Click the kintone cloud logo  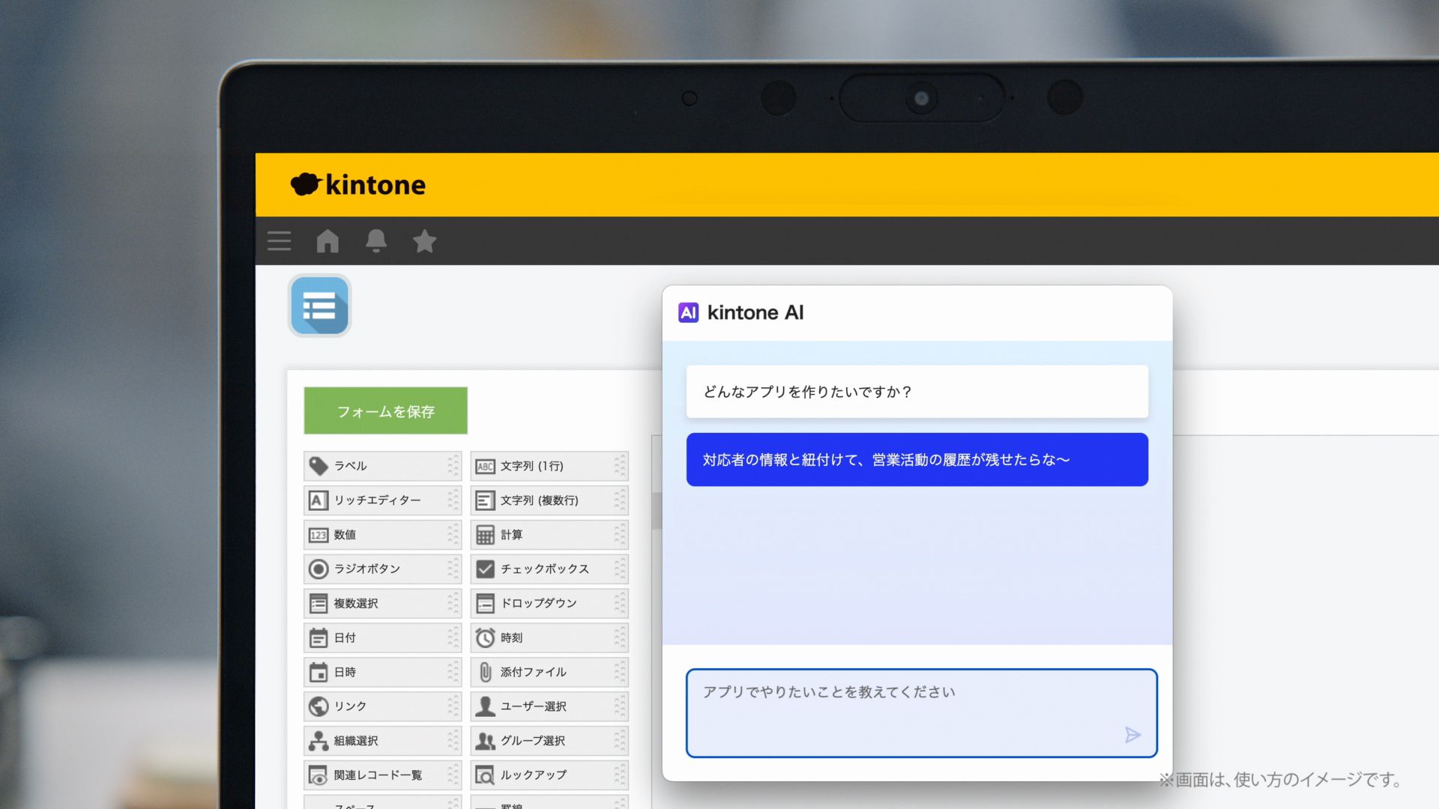306,184
